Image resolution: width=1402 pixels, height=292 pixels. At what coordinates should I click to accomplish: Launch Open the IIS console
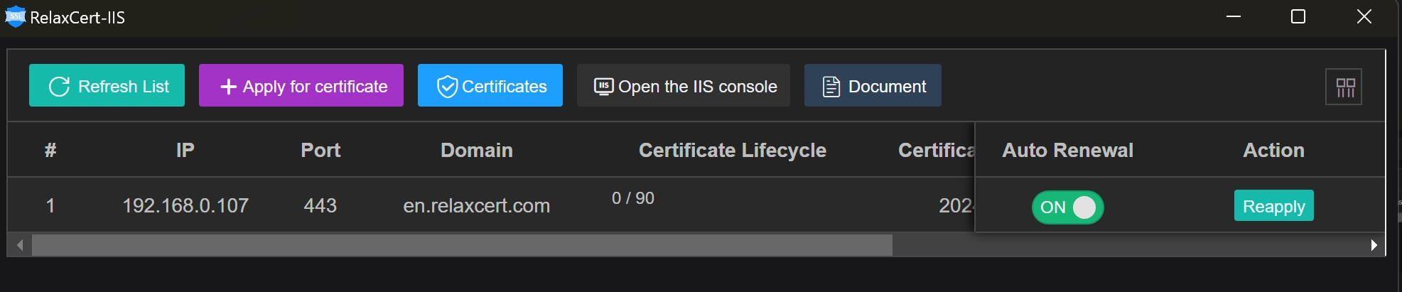[684, 85]
